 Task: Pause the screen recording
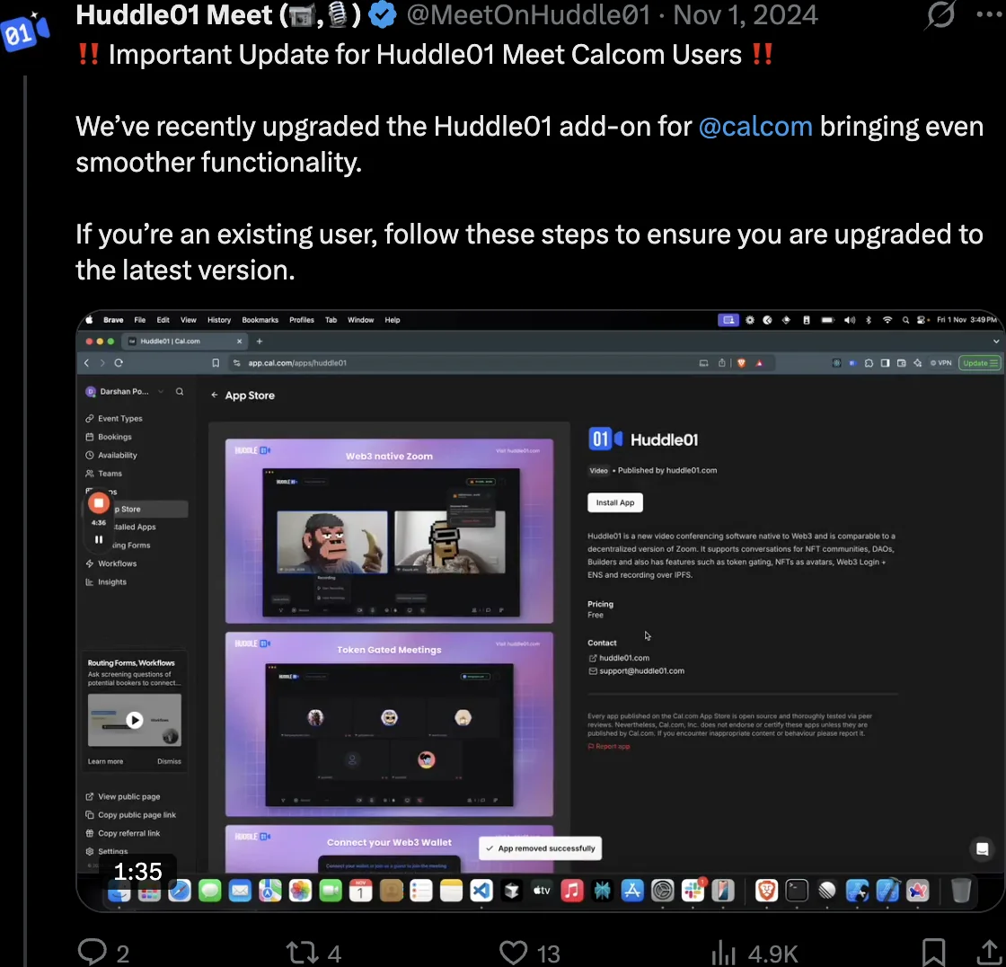[99, 539]
